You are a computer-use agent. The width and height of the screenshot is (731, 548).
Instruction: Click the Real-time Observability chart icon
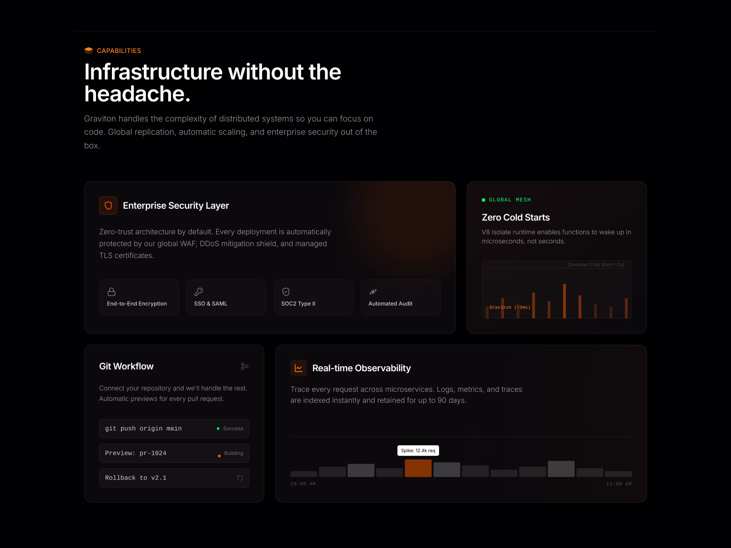coord(298,368)
